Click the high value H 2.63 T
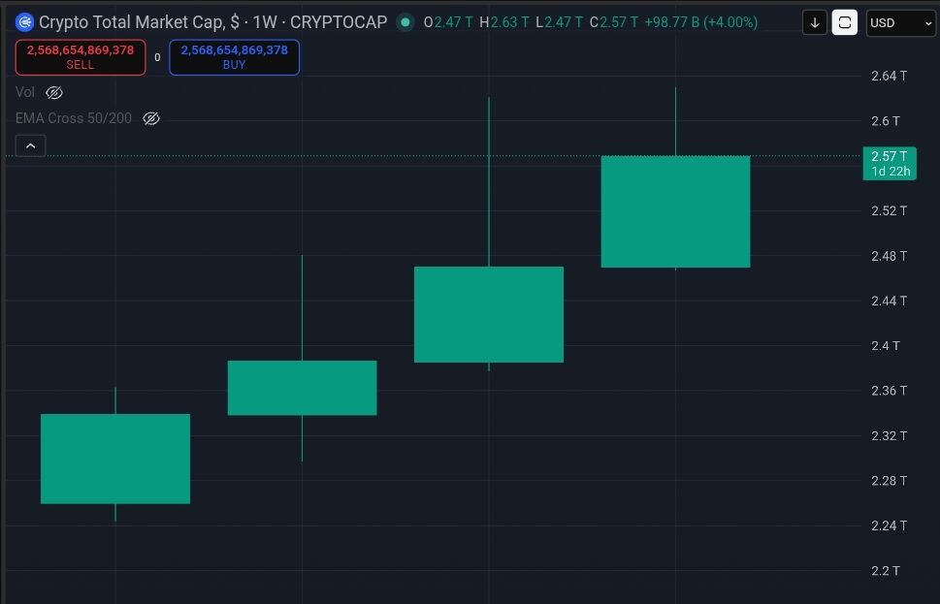The height and width of the screenshot is (604, 940). 504,22
